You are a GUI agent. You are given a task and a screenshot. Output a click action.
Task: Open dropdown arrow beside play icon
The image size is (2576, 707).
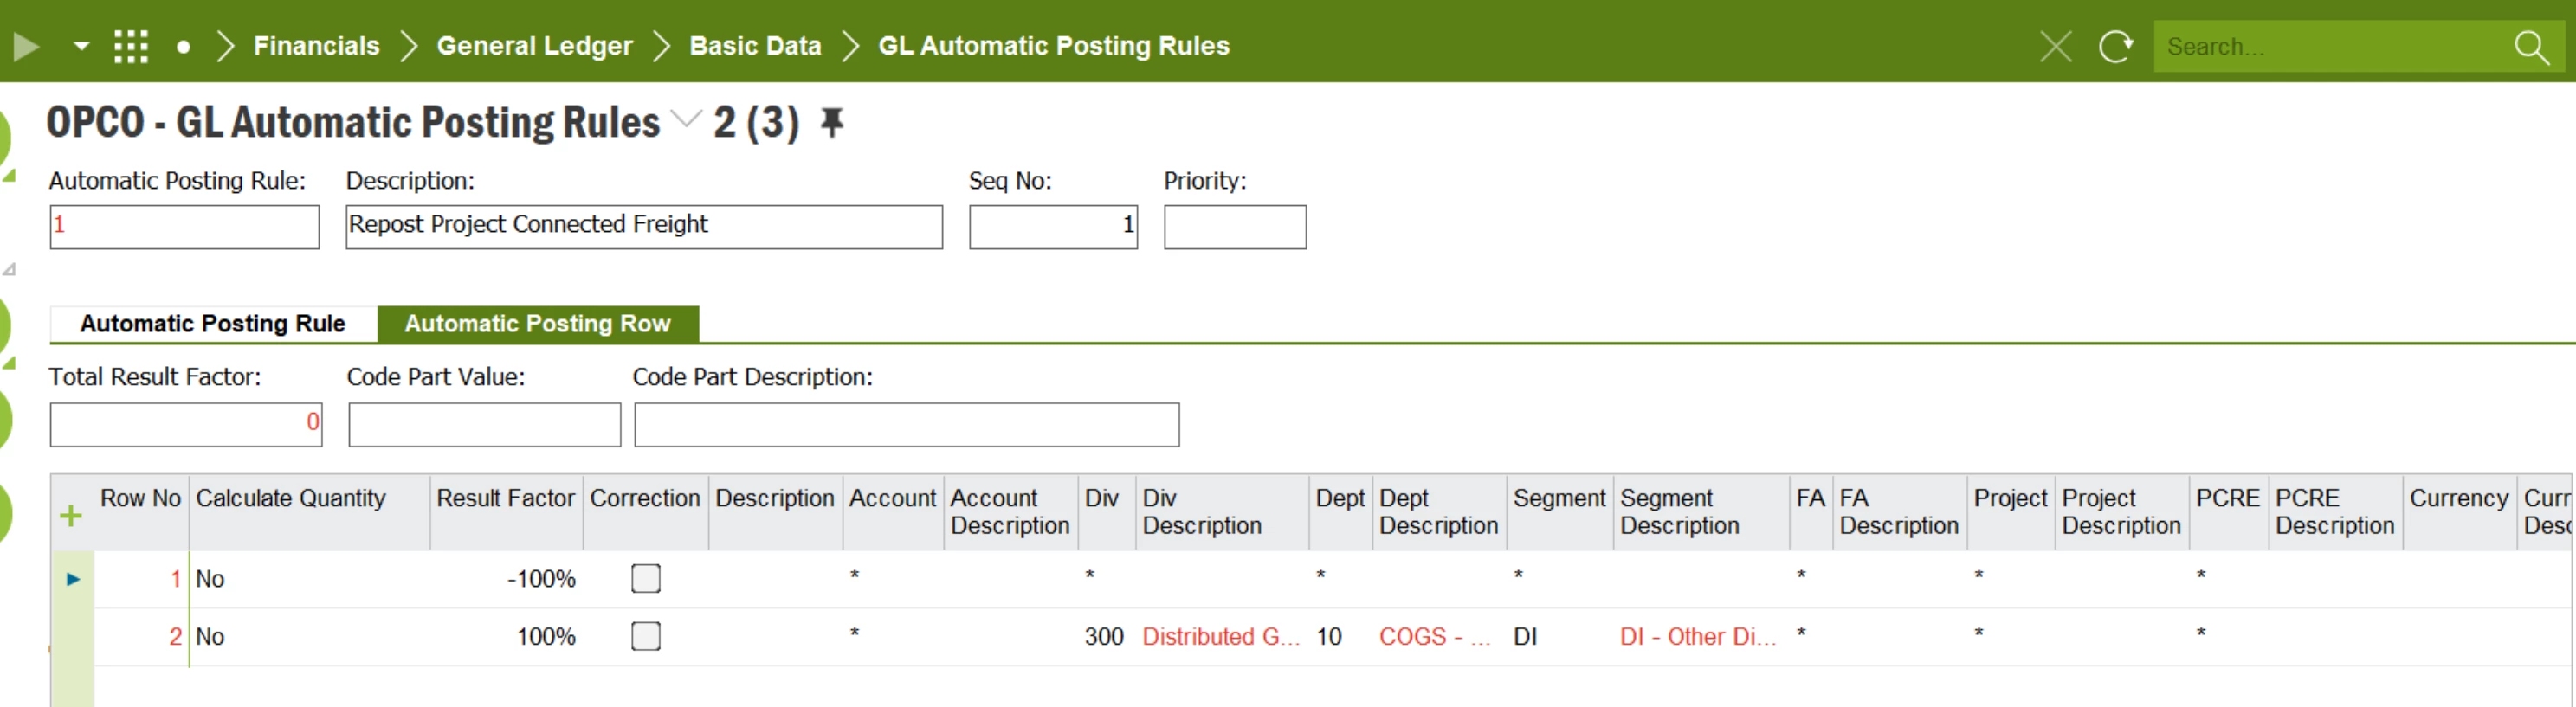(x=82, y=46)
